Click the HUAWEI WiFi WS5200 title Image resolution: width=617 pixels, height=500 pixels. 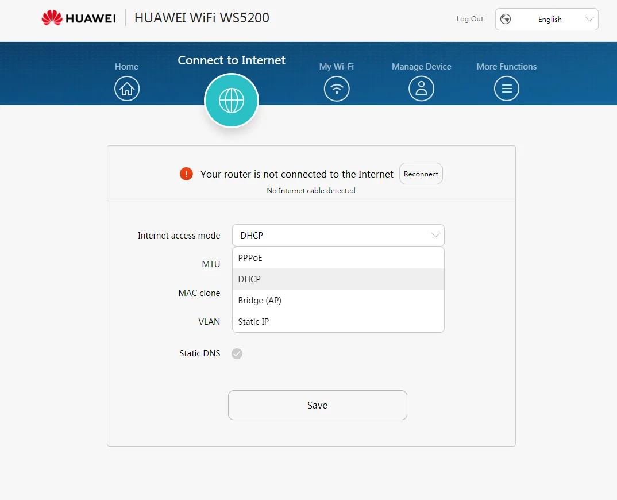tap(202, 18)
